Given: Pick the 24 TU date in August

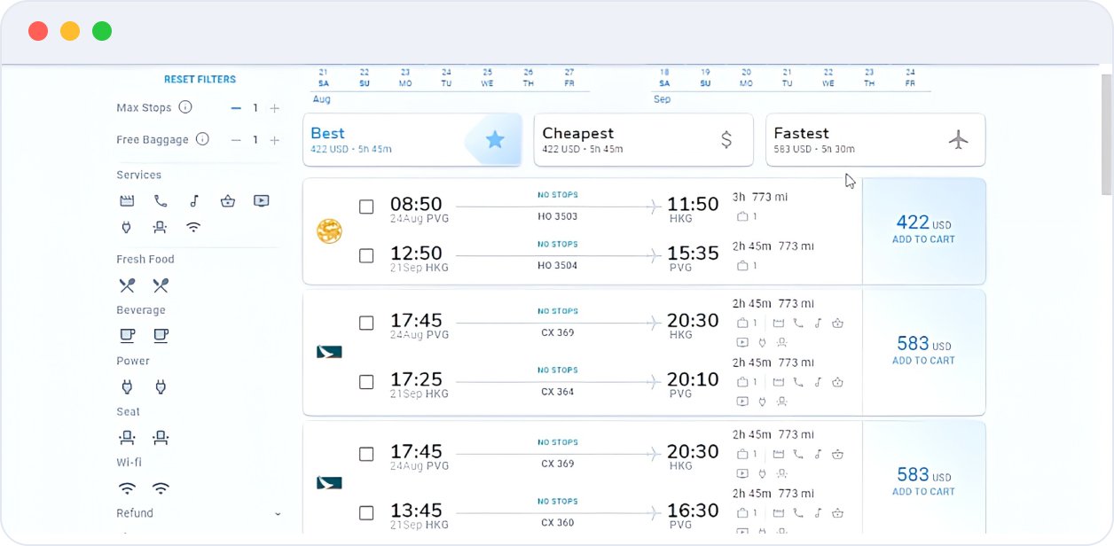Looking at the screenshot, I should pyautogui.click(x=446, y=78).
